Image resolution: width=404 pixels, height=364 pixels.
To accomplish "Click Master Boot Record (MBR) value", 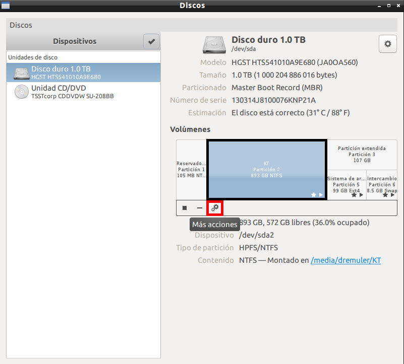I will (277, 88).
